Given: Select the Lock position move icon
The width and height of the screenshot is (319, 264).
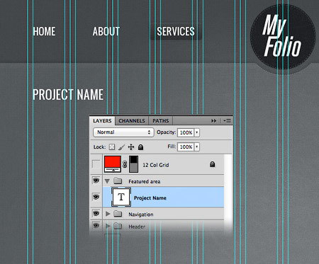Looking at the screenshot, I should (131, 147).
